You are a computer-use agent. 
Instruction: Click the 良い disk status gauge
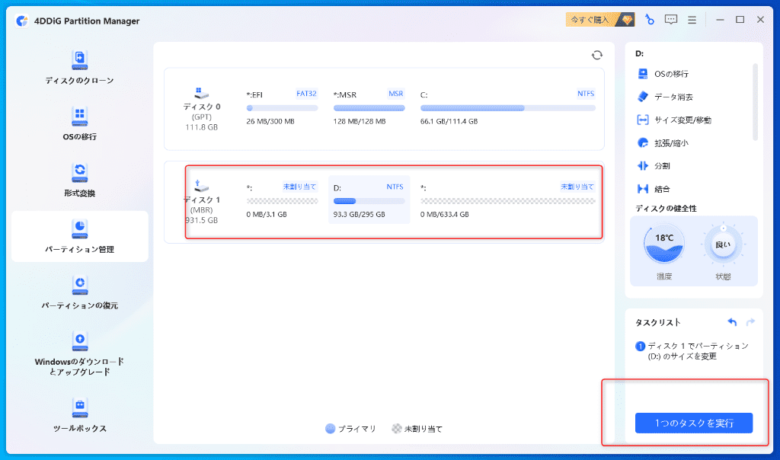(x=723, y=244)
